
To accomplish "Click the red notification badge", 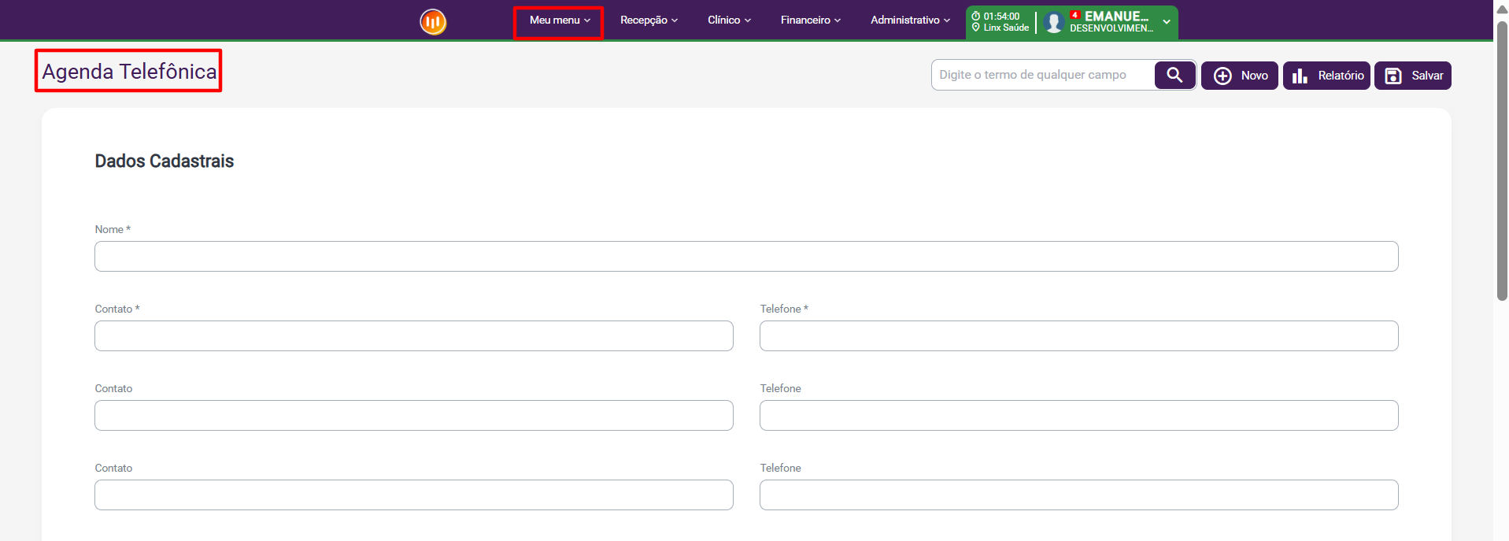I will pyautogui.click(x=1074, y=15).
